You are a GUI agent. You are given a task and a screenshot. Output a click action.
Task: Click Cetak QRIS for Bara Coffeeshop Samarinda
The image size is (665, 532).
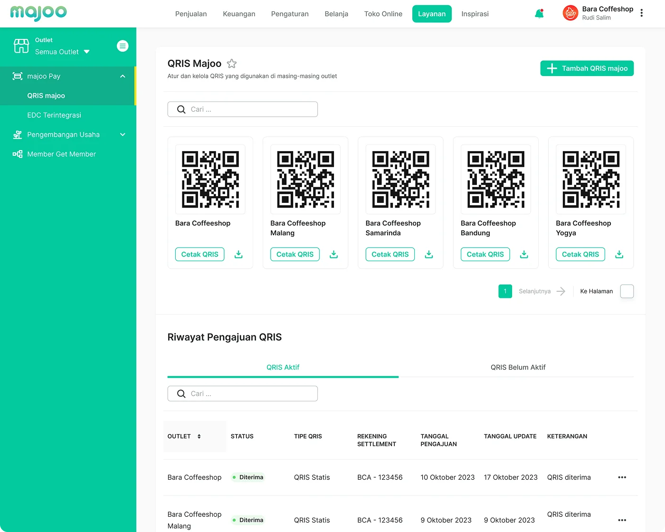tap(390, 254)
